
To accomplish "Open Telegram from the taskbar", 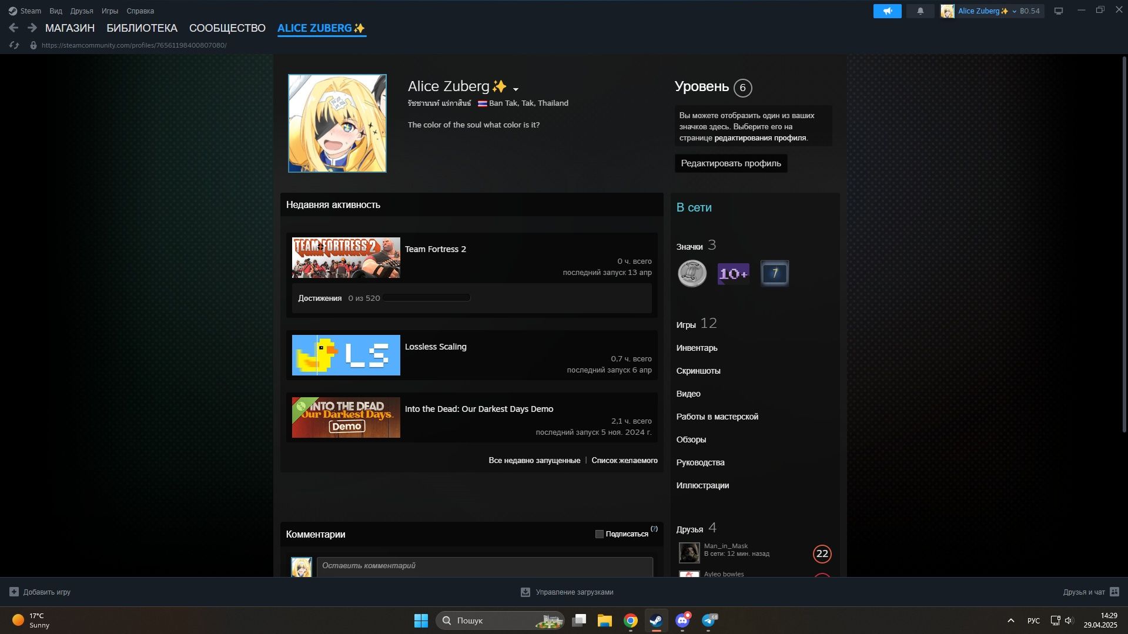I will (708, 620).
